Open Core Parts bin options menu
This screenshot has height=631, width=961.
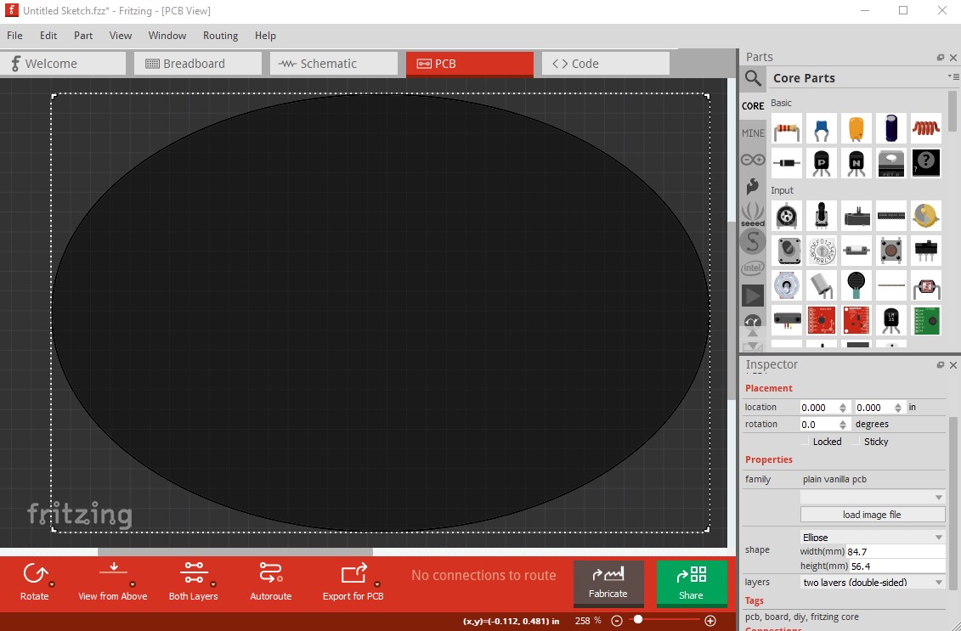point(953,76)
